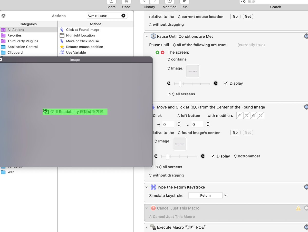Click the enabled Get button
The height and width of the screenshot is (232, 308).
coord(248,16)
